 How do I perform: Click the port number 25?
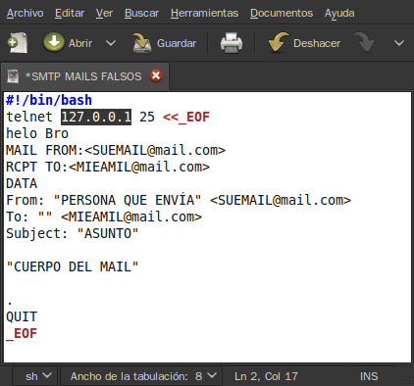pos(147,117)
